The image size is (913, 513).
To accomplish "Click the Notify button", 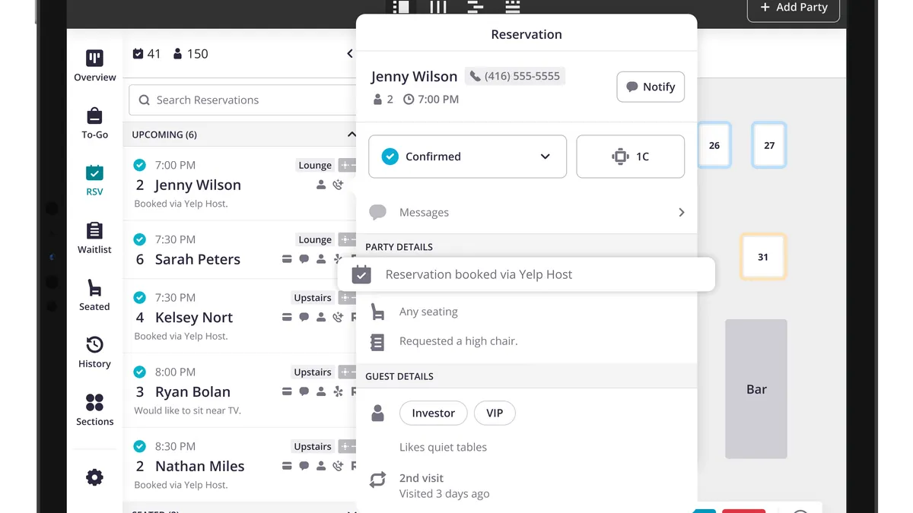I will tap(651, 87).
